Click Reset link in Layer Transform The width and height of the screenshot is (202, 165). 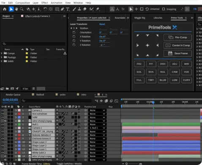click(102, 24)
